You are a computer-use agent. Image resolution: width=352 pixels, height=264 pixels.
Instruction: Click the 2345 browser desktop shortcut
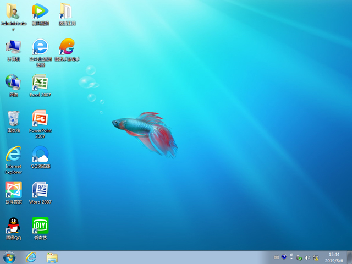(x=40, y=47)
